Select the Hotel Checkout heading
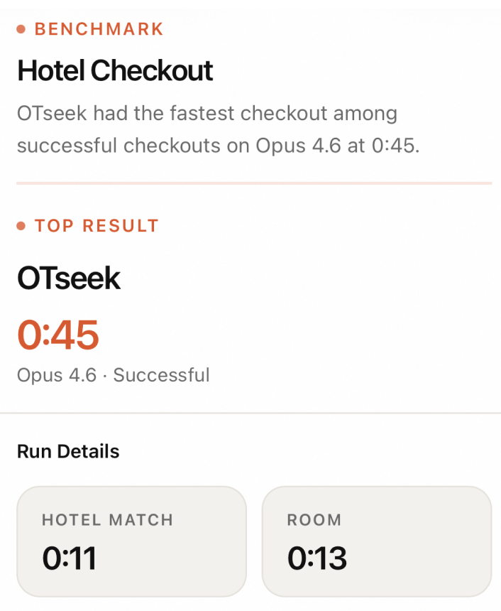The width and height of the screenshot is (501, 611). tap(115, 70)
